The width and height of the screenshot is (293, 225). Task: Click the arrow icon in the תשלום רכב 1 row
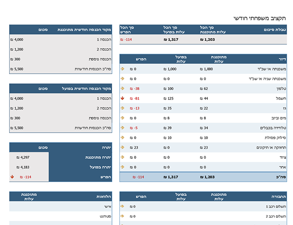pos(122,206)
